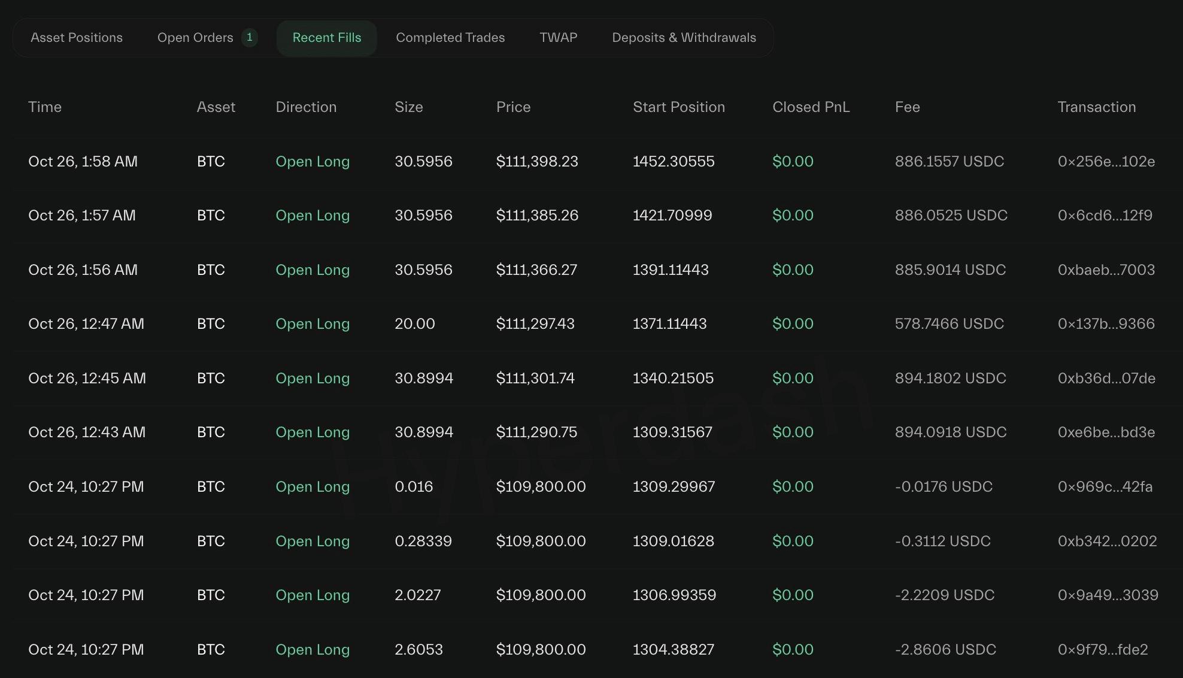1183x678 pixels.
Task: Open the Open Orders tab
Action: point(195,38)
